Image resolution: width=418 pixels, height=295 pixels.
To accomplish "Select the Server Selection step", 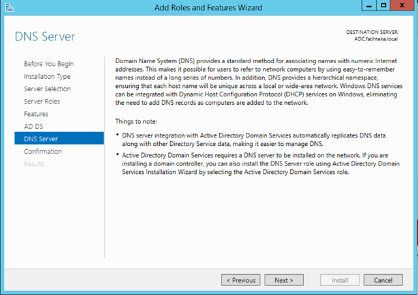I will [x=47, y=89].
